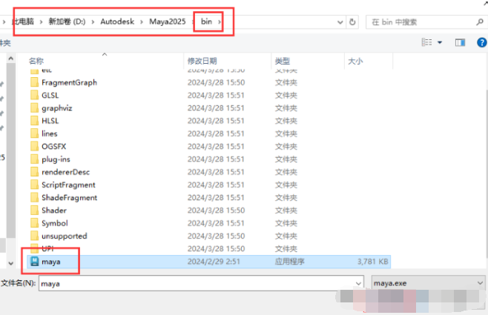This screenshot has height=315, width=488.
Task: Select the Symbol folder name
Action: point(54,223)
